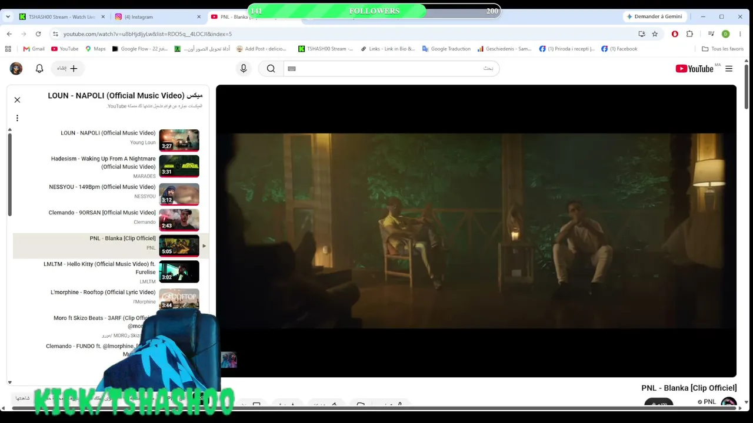Open the YouTube bookmark

coord(65,49)
